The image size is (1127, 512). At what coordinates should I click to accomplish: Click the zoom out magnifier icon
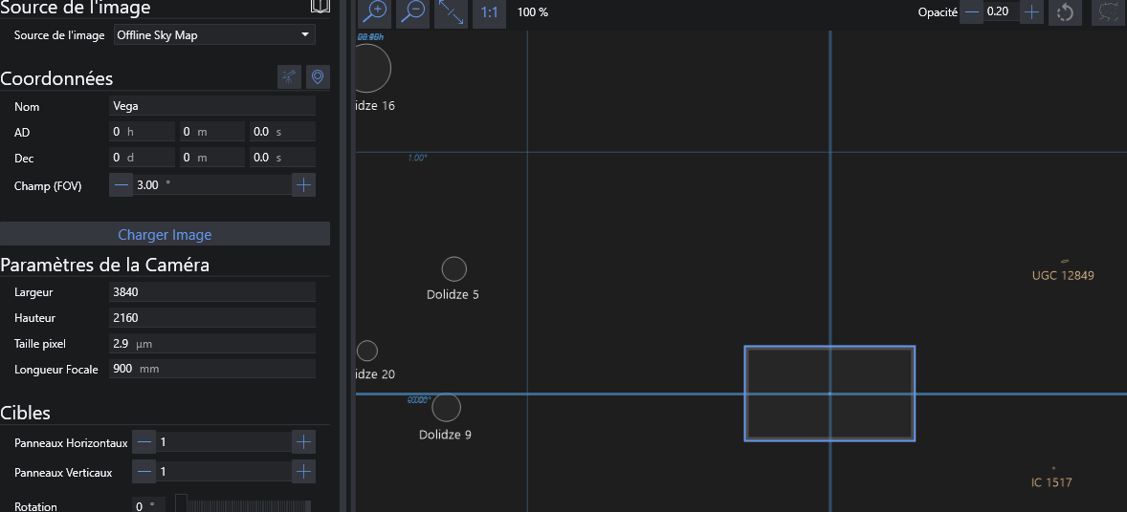pos(412,12)
